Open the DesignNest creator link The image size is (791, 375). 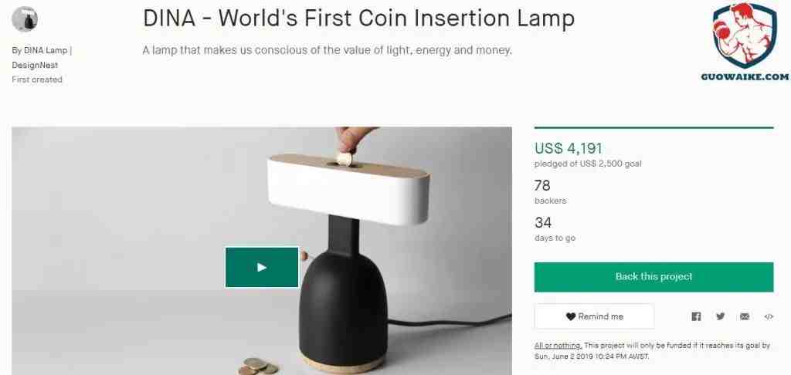pos(35,65)
